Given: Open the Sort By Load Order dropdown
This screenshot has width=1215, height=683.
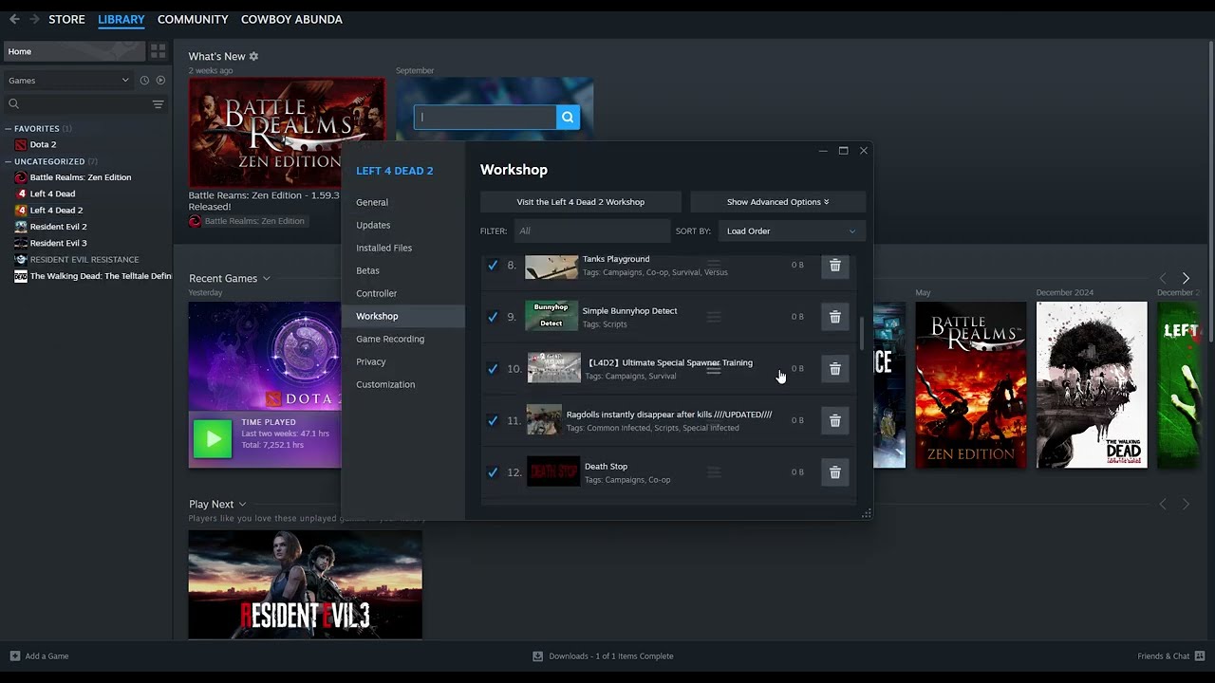Looking at the screenshot, I should [792, 231].
